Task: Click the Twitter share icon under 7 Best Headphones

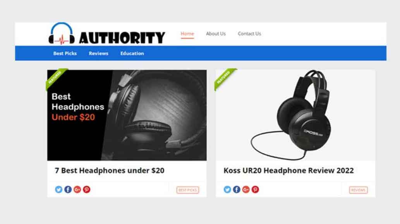Action: 59,189
